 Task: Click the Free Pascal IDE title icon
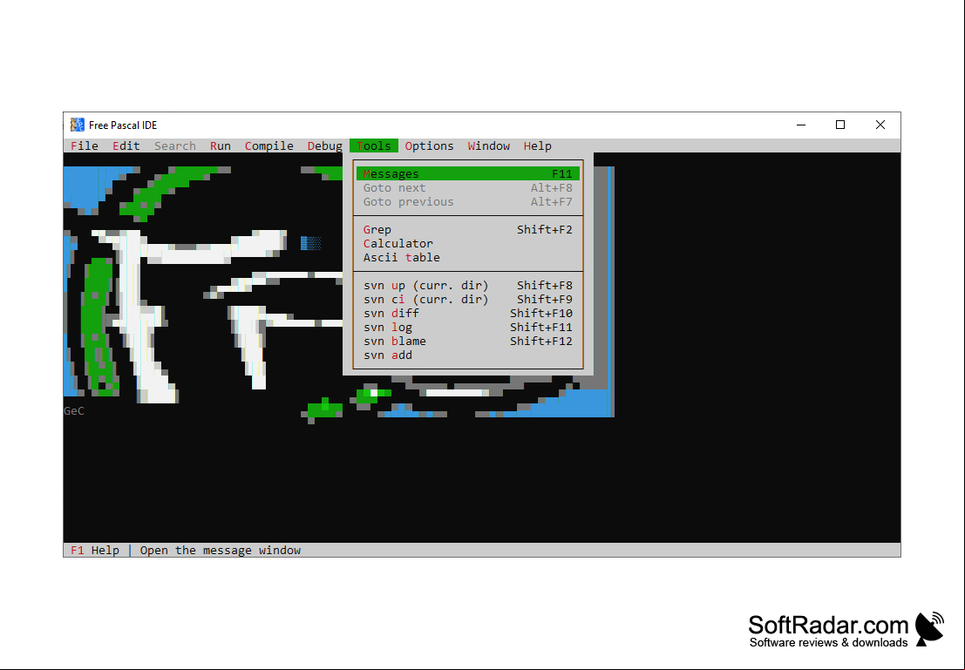77,125
